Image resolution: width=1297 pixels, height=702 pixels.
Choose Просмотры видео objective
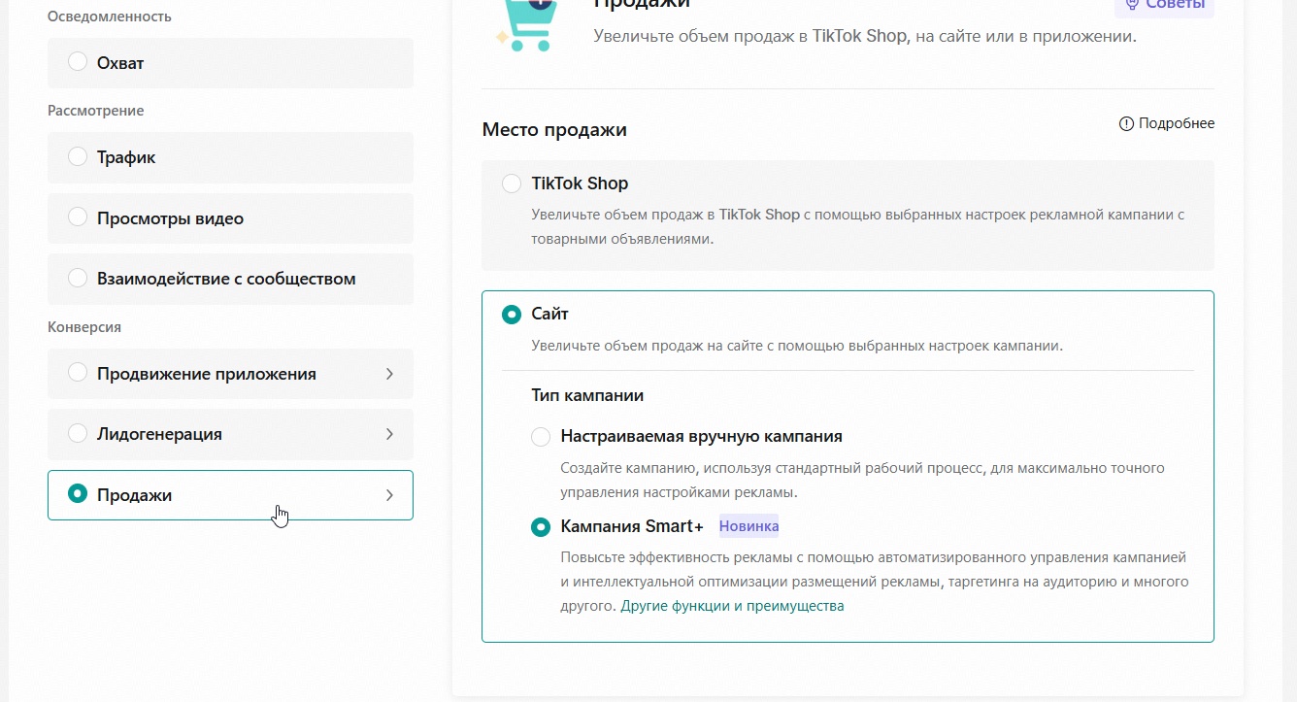pyautogui.click(x=230, y=218)
